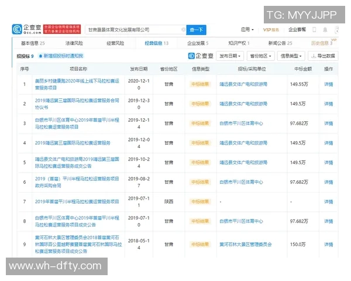Click the 招标/采购单位 column header
This screenshot has width=351, height=281.
point(252,69)
